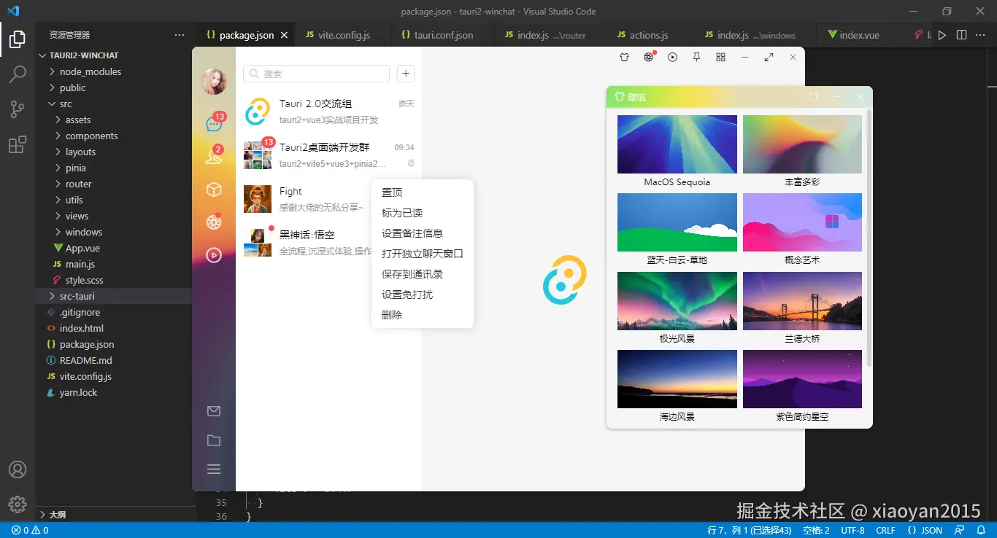Open the Moments aperture icon in chat sidebar
The height and width of the screenshot is (538, 997).
[x=213, y=222]
